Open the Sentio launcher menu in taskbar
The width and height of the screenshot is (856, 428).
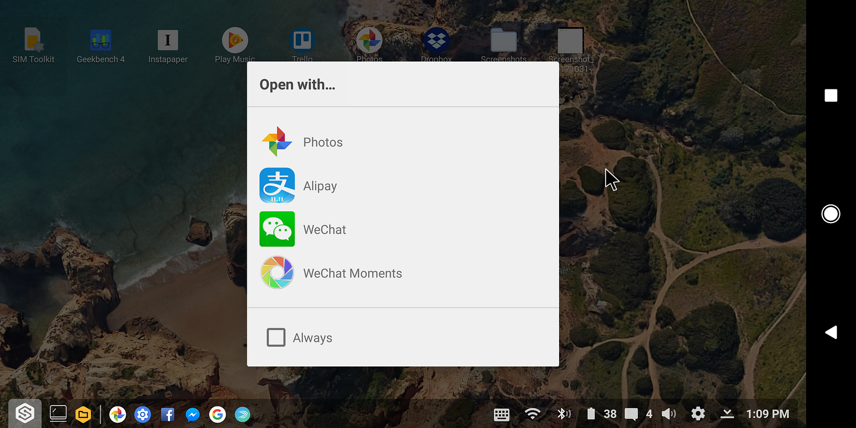pos(25,414)
